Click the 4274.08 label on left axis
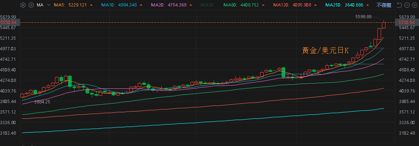 9,80
